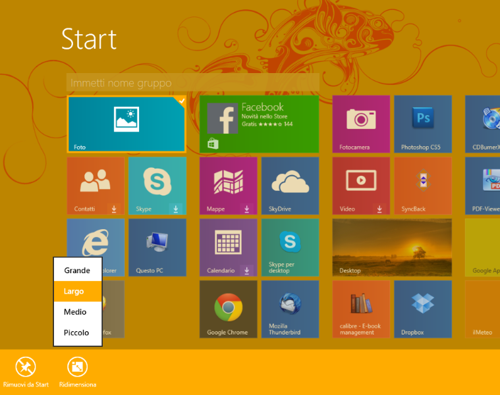Click the group name input field

[192, 83]
